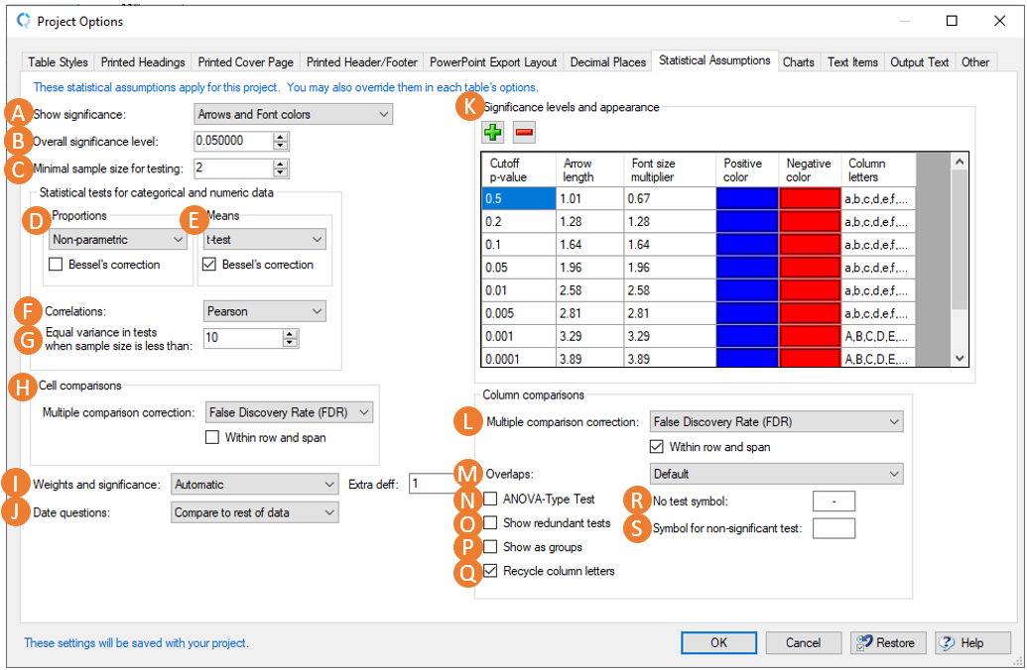The height and width of the screenshot is (670, 1027).
Task: Open the Text Items tab
Action: 852,62
